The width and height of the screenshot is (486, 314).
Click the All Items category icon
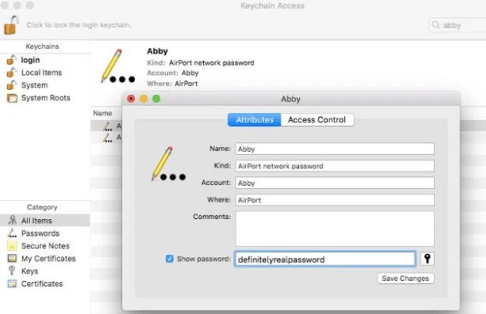[x=13, y=220]
